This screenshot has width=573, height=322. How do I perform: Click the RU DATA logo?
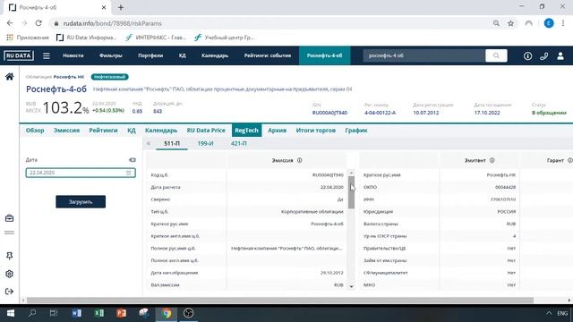click(x=19, y=55)
